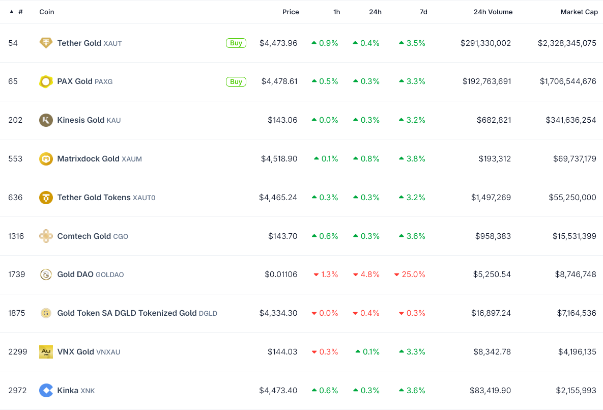Sort the table by 24h Volume
This screenshot has width=603, height=410.
[493, 12]
